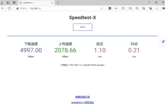
Task: Click the 下载速度 label
Action: (x=31, y=44)
